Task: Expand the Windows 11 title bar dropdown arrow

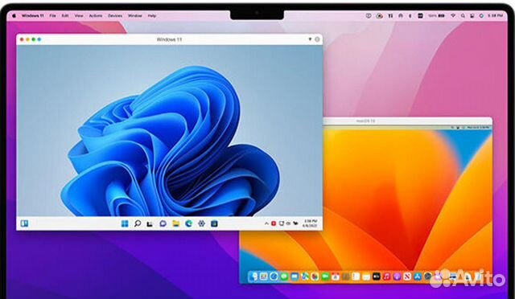Action: 309,39
